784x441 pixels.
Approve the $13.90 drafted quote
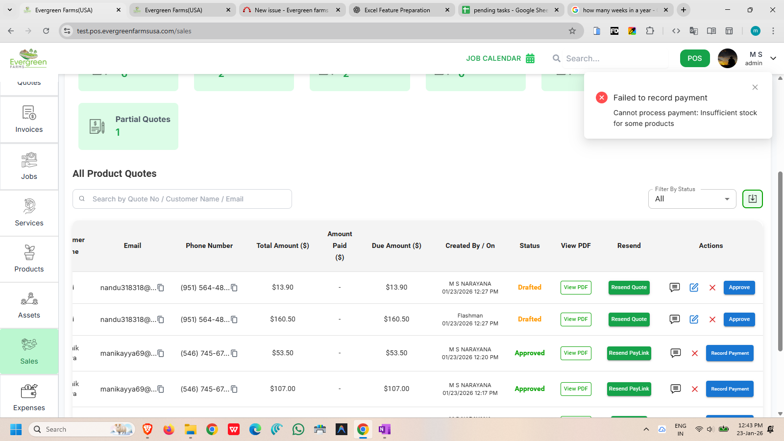pyautogui.click(x=739, y=288)
